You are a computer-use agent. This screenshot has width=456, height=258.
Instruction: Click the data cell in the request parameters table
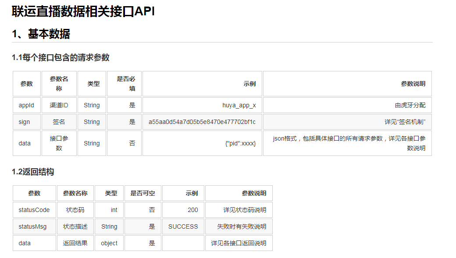pyautogui.click(x=27, y=143)
